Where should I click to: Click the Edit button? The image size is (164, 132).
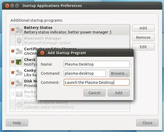pos(143,47)
